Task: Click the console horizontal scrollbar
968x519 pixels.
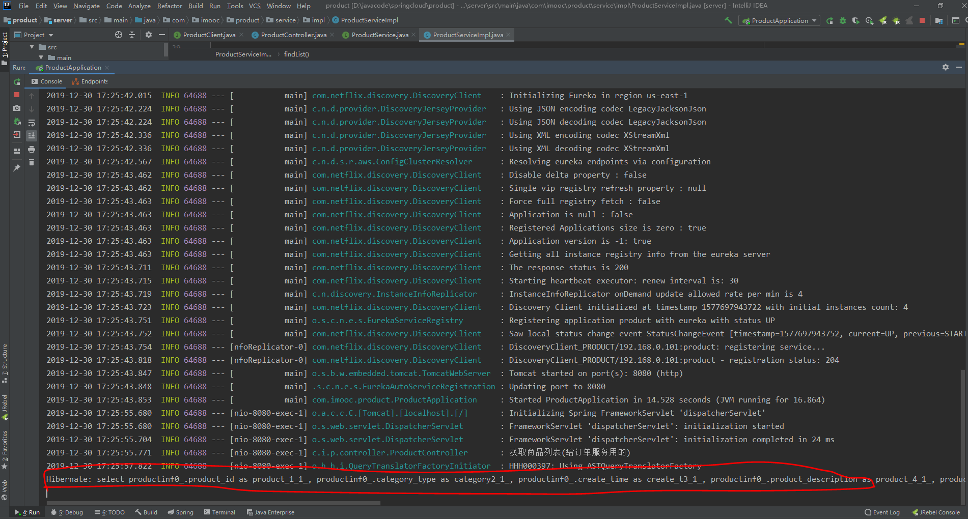Action: click(x=214, y=503)
